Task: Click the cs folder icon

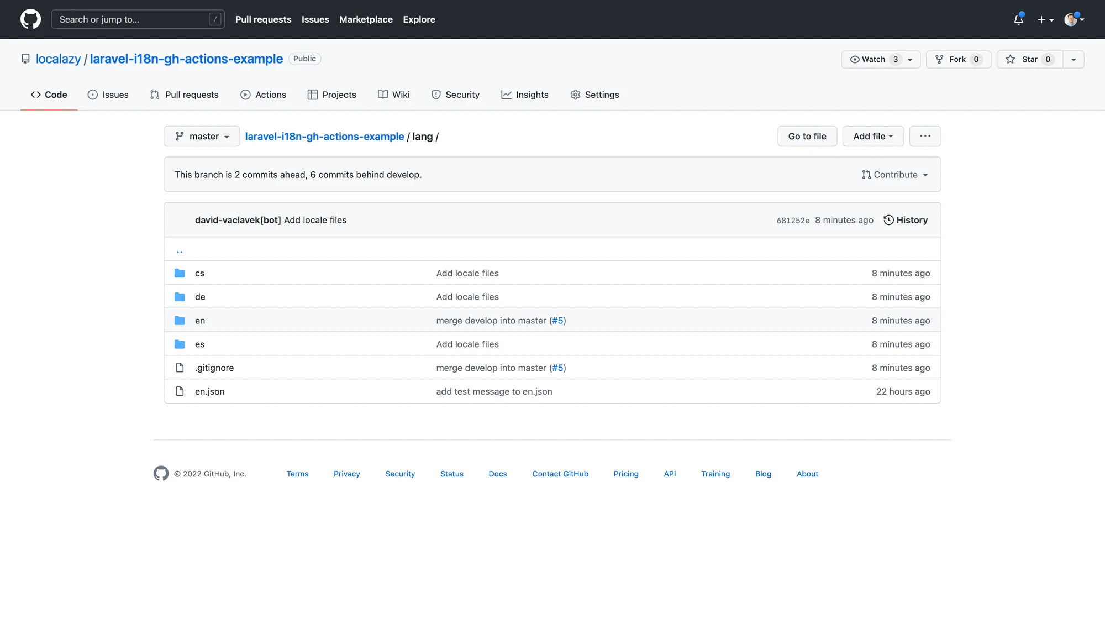Action: [x=180, y=273]
